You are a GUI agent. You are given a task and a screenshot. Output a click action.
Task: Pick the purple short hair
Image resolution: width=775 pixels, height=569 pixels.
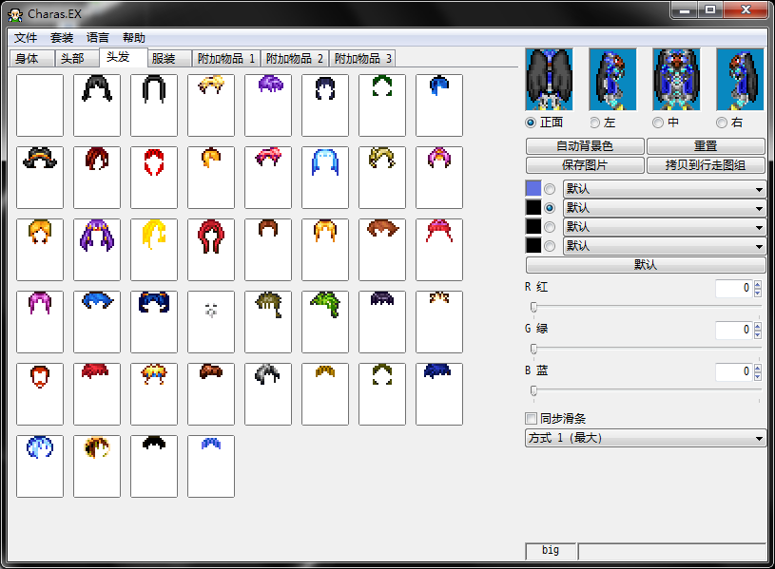coord(268,105)
